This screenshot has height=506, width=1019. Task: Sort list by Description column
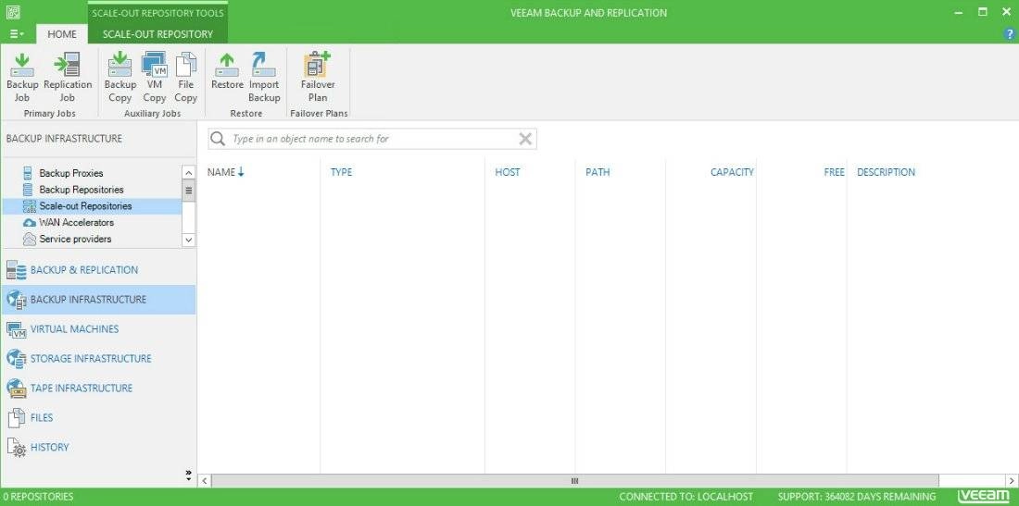click(x=886, y=172)
